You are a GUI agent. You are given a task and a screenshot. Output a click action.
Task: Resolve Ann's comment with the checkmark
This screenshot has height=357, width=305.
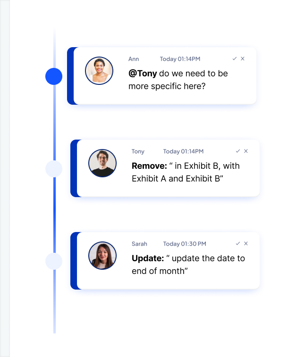point(235,59)
